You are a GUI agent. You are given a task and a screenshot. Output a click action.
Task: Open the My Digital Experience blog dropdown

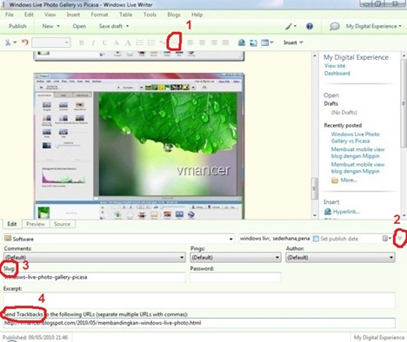[x=374, y=26]
